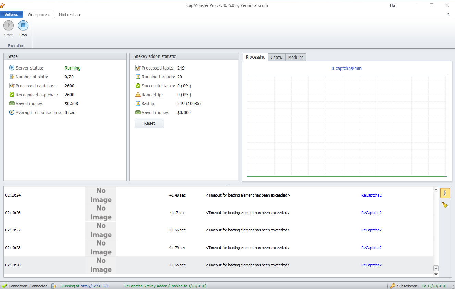Click ReCaptcha2 in the 02:10:26 row
Image resolution: width=455 pixels, height=289 pixels.
pos(371,213)
